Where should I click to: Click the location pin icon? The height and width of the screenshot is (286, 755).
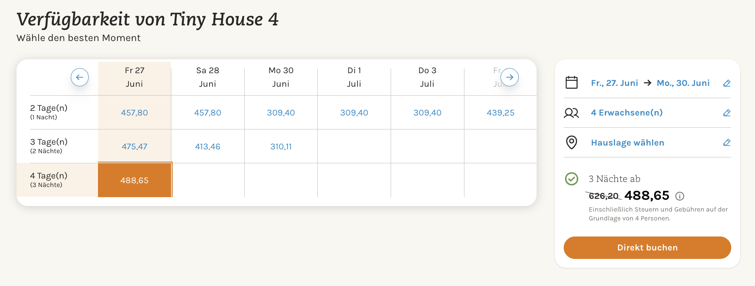(x=571, y=142)
